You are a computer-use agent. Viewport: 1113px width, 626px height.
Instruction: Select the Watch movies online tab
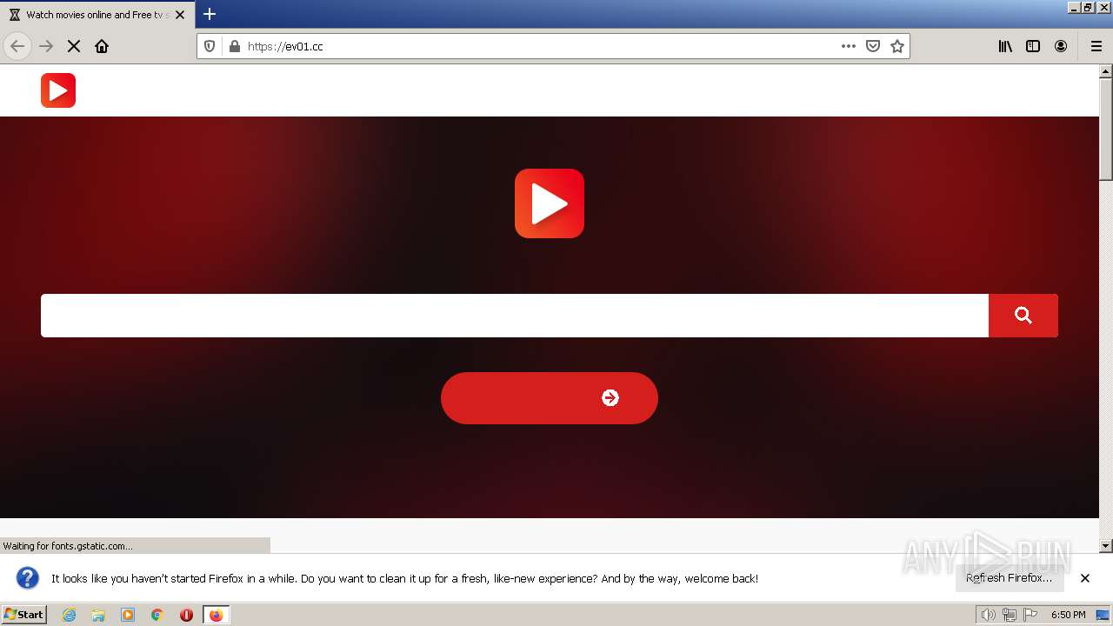96,15
